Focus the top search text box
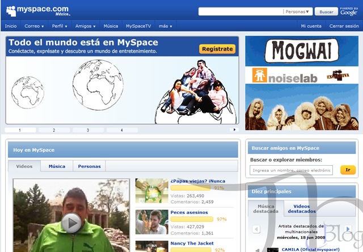Image resolution: width=363 pixels, height=252 pixels. pyautogui.click(x=240, y=11)
